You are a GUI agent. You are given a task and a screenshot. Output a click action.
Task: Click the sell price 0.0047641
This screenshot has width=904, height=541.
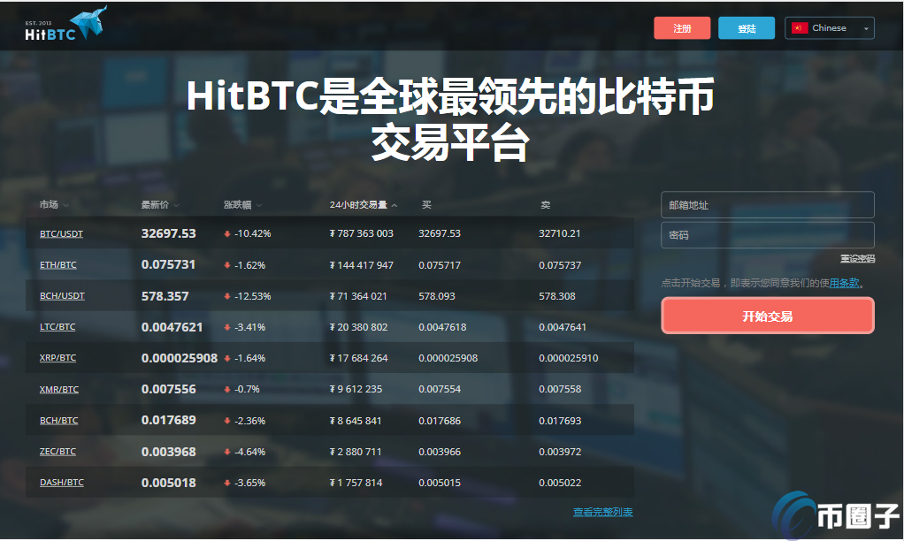(x=562, y=327)
